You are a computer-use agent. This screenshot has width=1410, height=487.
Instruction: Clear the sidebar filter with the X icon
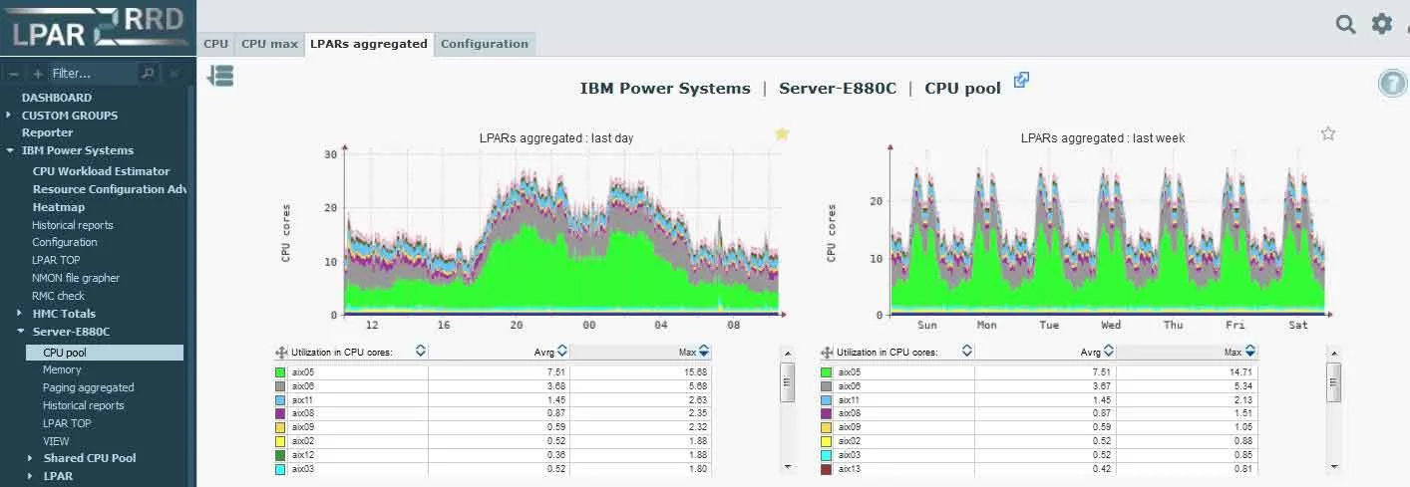(175, 73)
